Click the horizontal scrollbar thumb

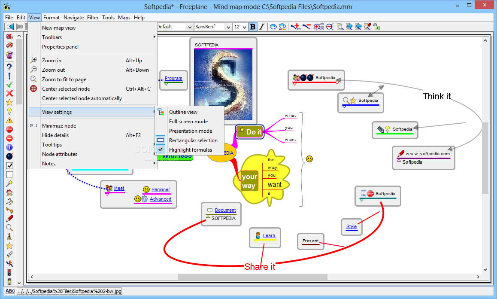point(253,277)
